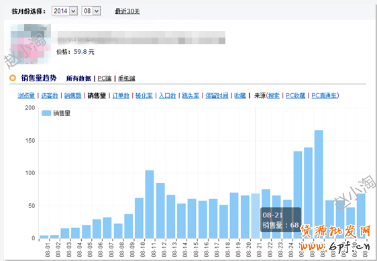Open the month dropdown showing 08
This screenshot has width=377, height=261.
[x=91, y=11]
